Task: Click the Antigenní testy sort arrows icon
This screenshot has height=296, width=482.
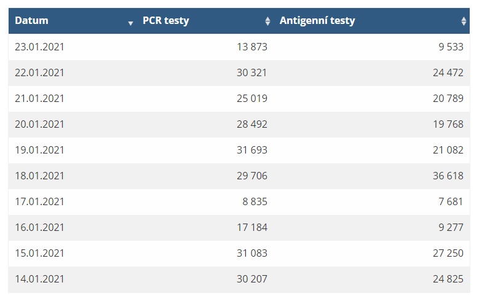Action: (464, 21)
